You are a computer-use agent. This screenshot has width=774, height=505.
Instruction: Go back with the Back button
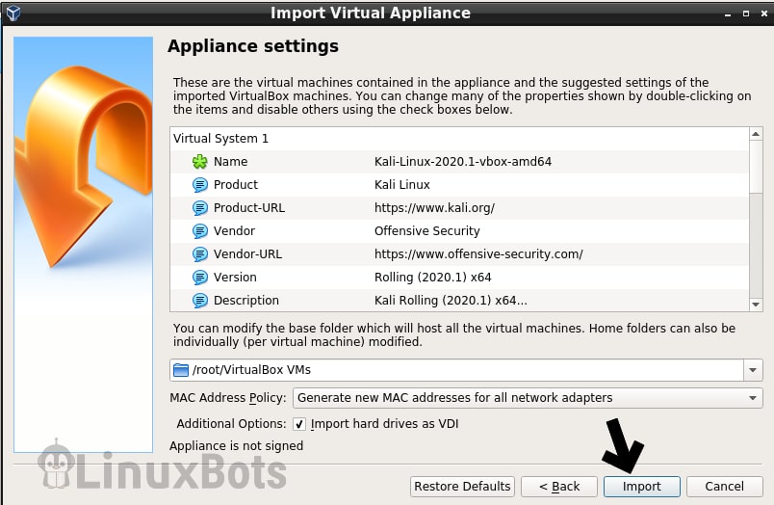point(559,487)
